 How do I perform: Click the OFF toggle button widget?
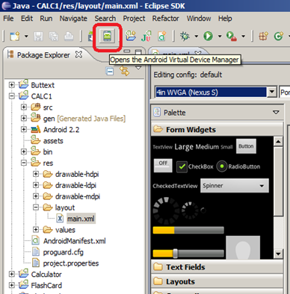pos(163,166)
